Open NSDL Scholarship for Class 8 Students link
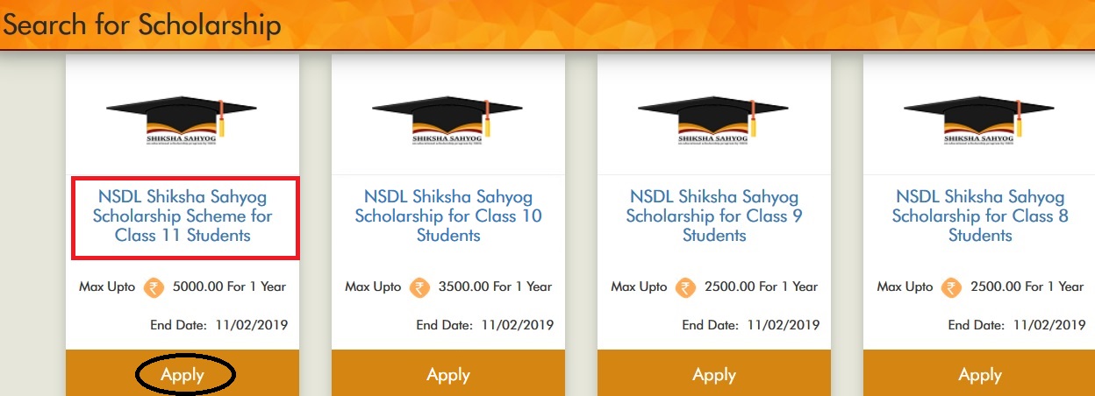 [x=980, y=216]
